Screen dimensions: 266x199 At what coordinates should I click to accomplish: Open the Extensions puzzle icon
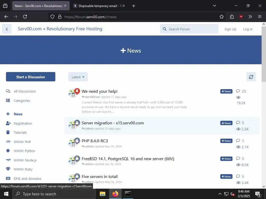(x=232, y=17)
